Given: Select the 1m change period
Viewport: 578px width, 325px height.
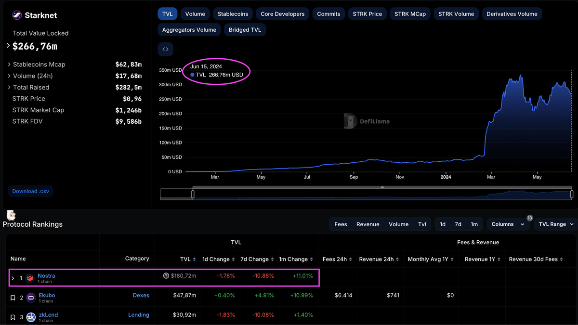Looking at the screenshot, I should pos(474,224).
